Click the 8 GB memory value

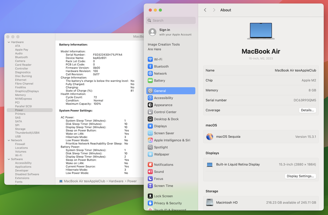[312, 90]
